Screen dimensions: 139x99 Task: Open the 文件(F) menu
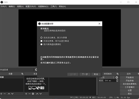[x=4, y=7]
